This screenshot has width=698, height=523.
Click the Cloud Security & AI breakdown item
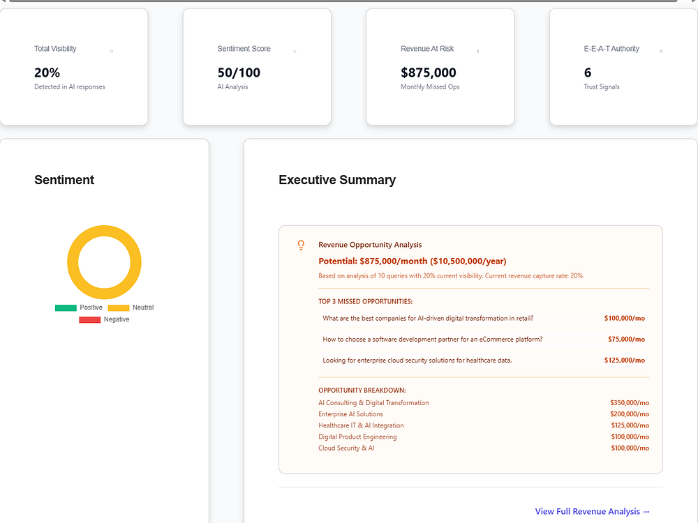[x=346, y=448]
